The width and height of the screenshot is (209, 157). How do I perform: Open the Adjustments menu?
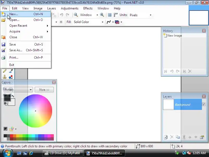coord(69,8)
